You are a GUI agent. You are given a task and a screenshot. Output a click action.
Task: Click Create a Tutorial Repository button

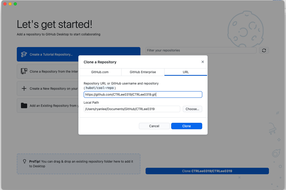79,54
